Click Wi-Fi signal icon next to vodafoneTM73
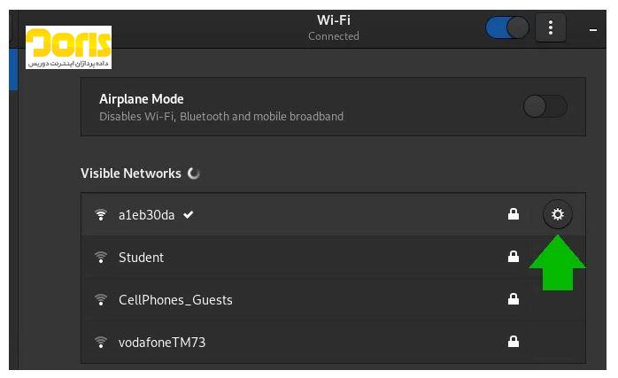 [101, 342]
